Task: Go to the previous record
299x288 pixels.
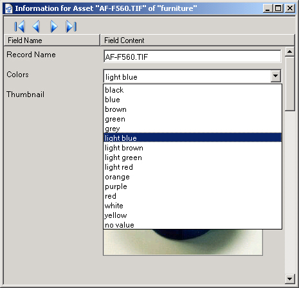Action: click(x=36, y=26)
